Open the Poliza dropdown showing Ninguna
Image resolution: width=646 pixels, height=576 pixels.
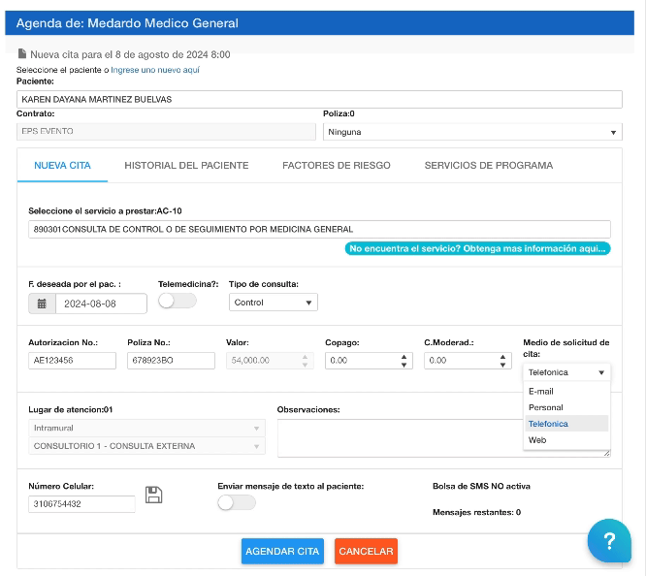[x=471, y=132]
